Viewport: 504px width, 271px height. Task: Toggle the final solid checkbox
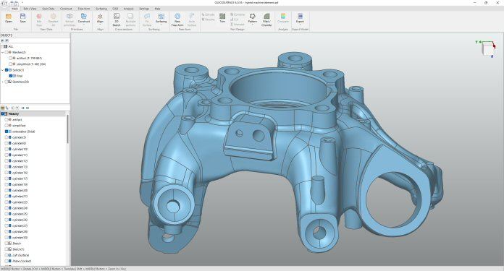(11, 76)
